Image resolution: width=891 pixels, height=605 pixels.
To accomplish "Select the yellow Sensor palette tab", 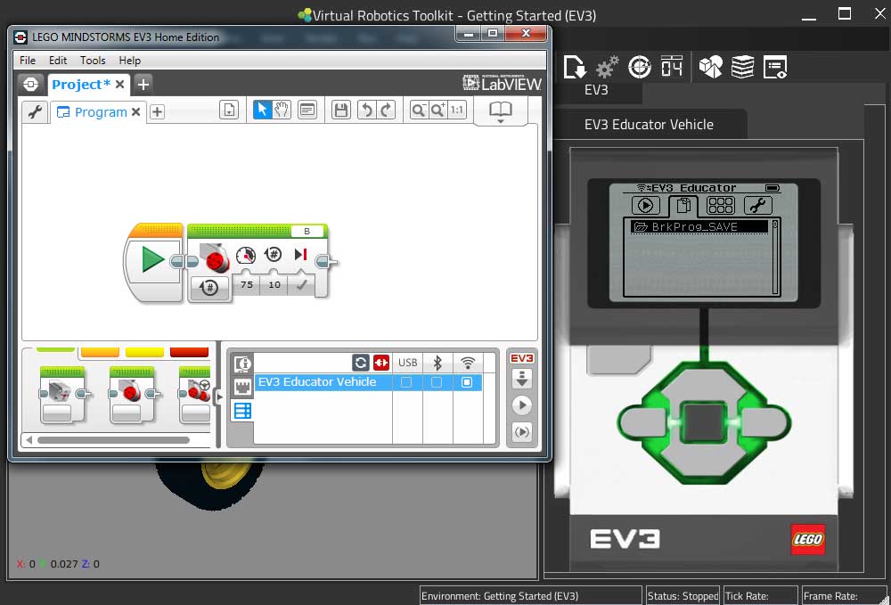I will point(144,352).
